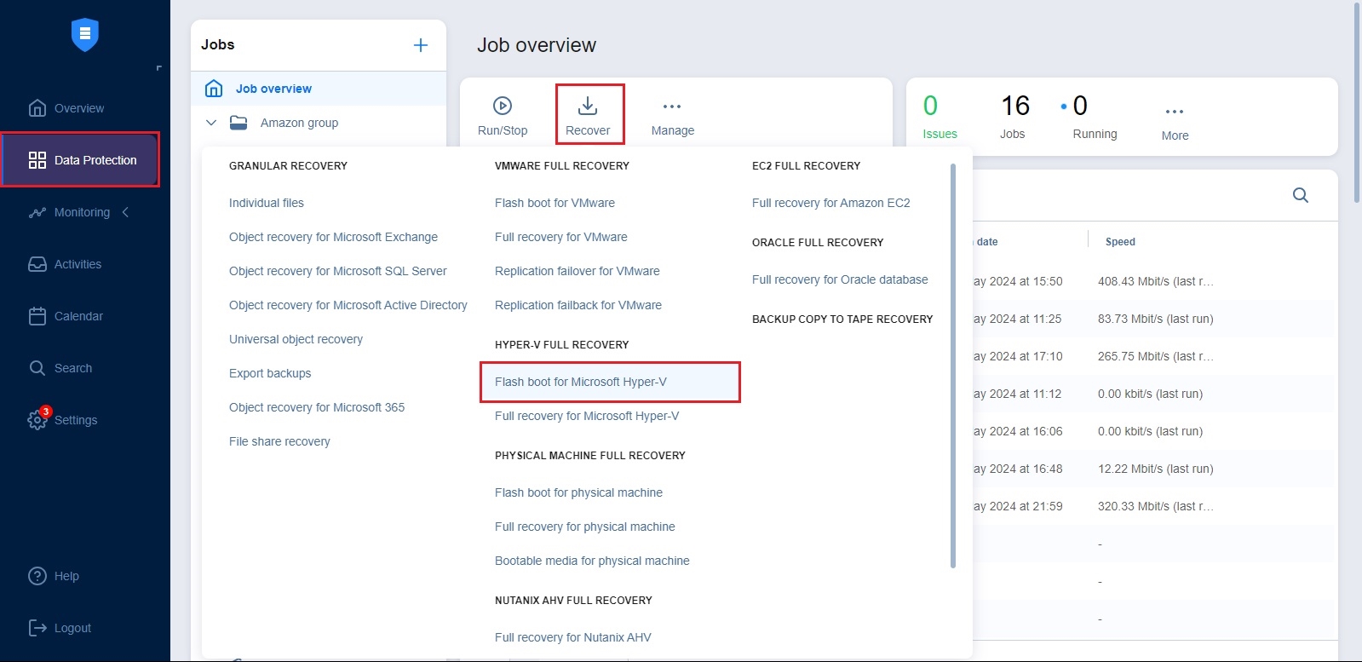Click the Recover download icon
The image size is (1362, 662).
coord(588,106)
